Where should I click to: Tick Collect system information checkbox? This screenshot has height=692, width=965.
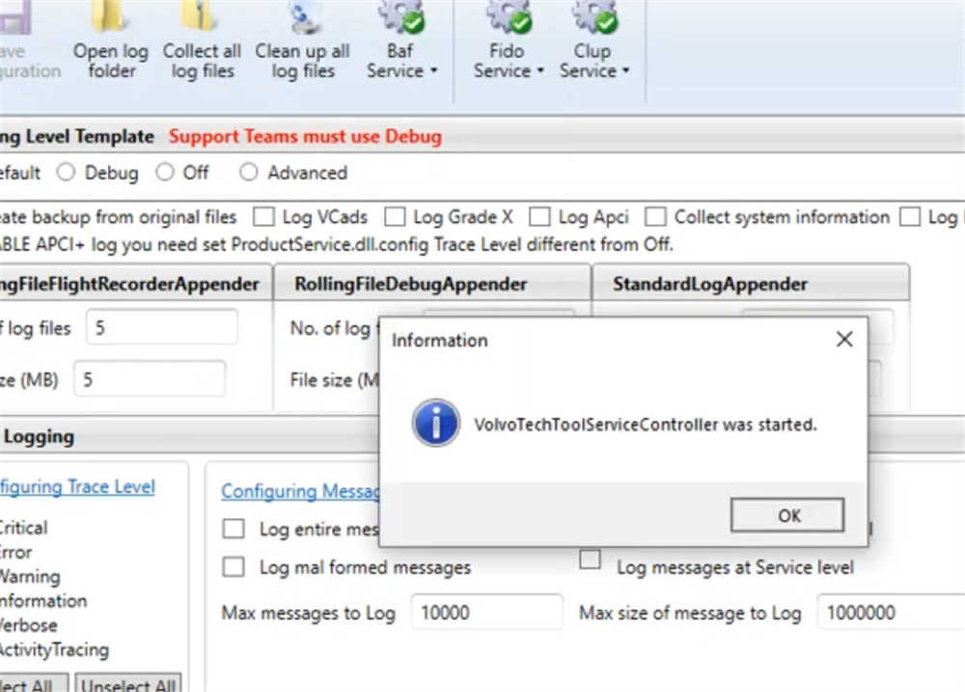[x=655, y=217]
